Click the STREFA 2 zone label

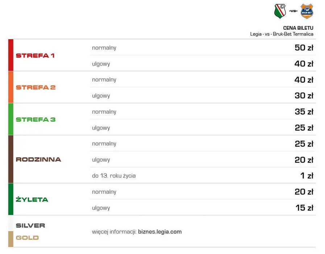click(x=36, y=87)
